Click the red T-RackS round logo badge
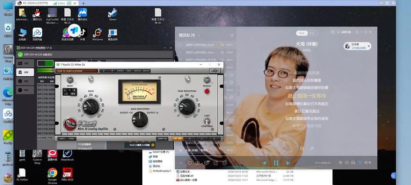The height and width of the screenshot is (185, 411). (x=70, y=124)
